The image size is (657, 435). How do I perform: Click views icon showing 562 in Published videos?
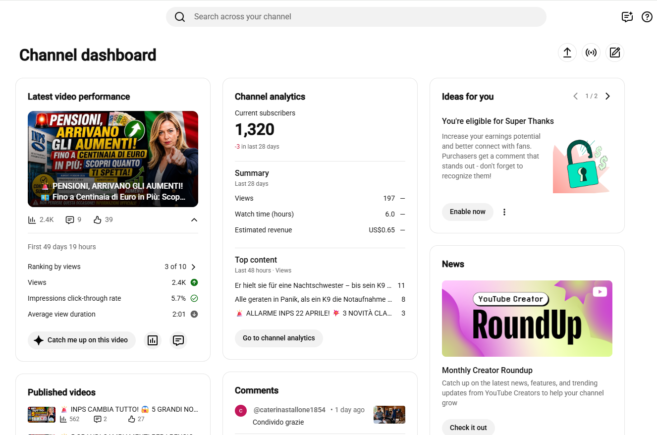(x=63, y=419)
